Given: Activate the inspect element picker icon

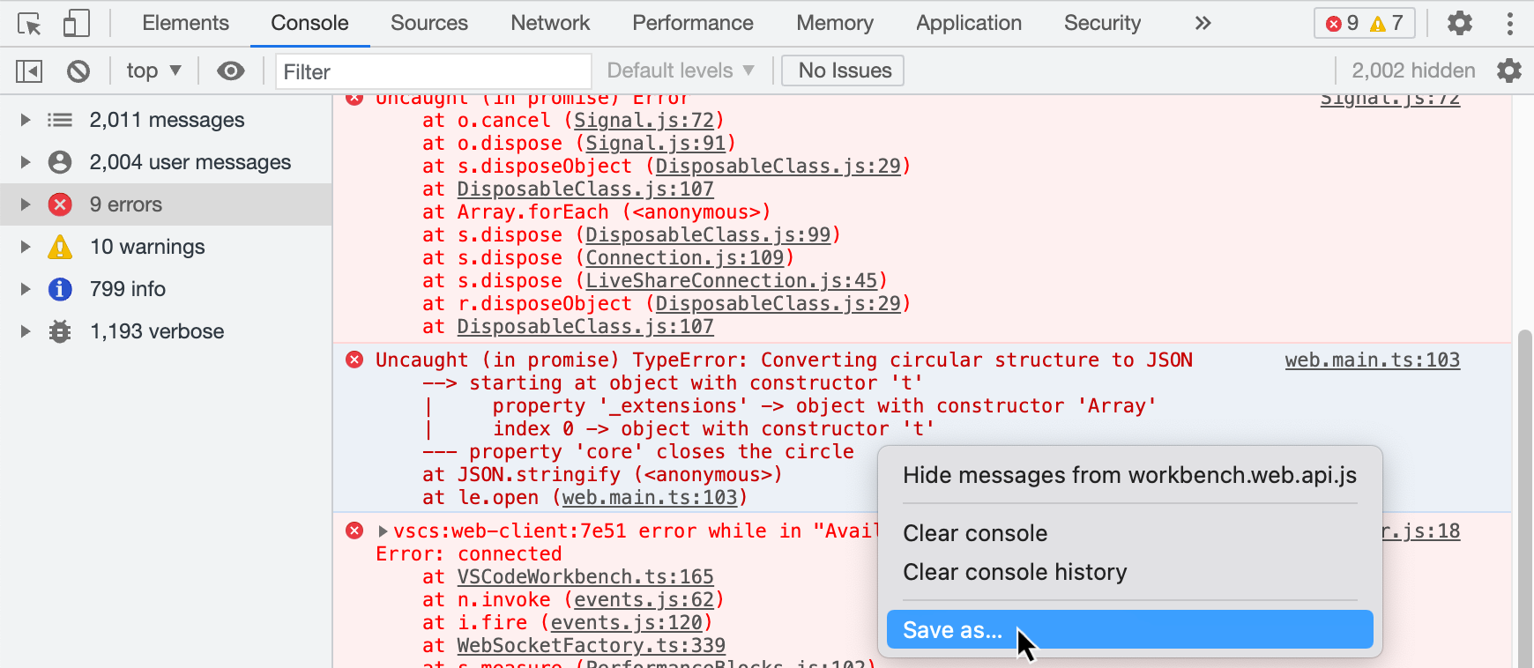Looking at the screenshot, I should coord(29,24).
